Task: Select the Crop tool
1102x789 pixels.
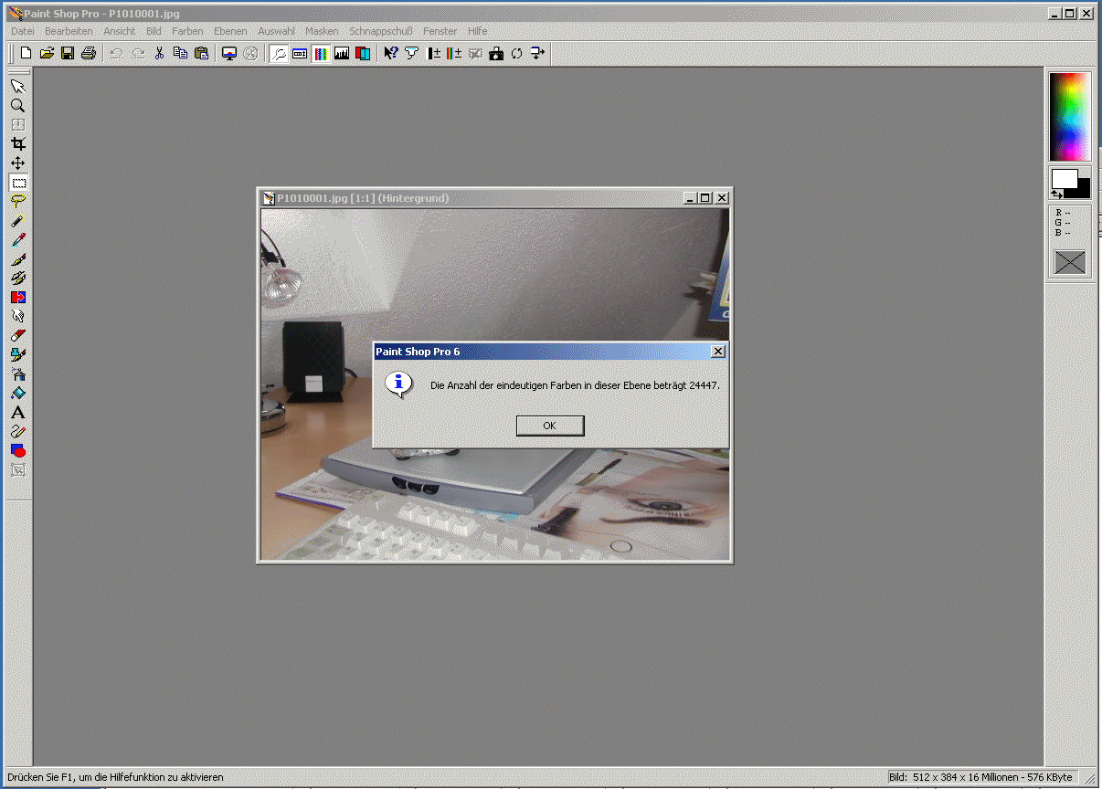Action: [17, 144]
